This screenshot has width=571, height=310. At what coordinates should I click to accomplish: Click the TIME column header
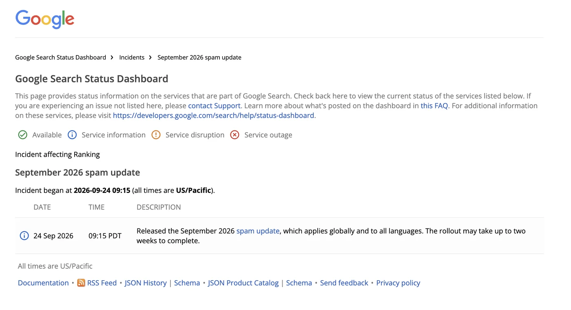tap(97, 207)
